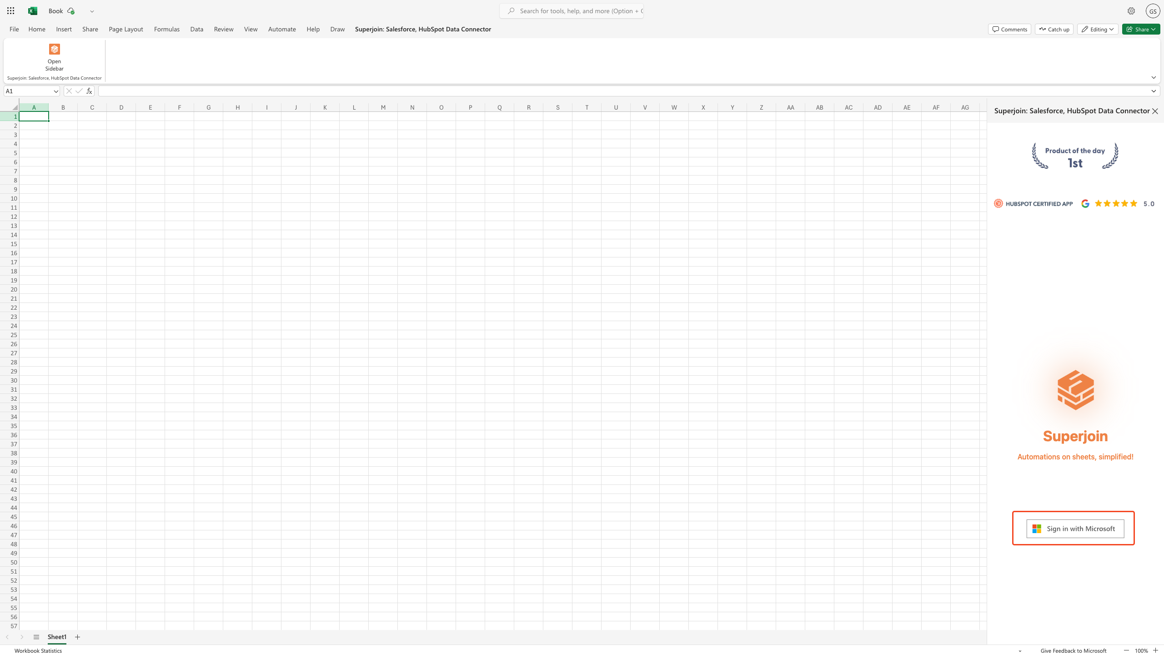Click the Excel logo icon
The image size is (1164, 655).
32,11
